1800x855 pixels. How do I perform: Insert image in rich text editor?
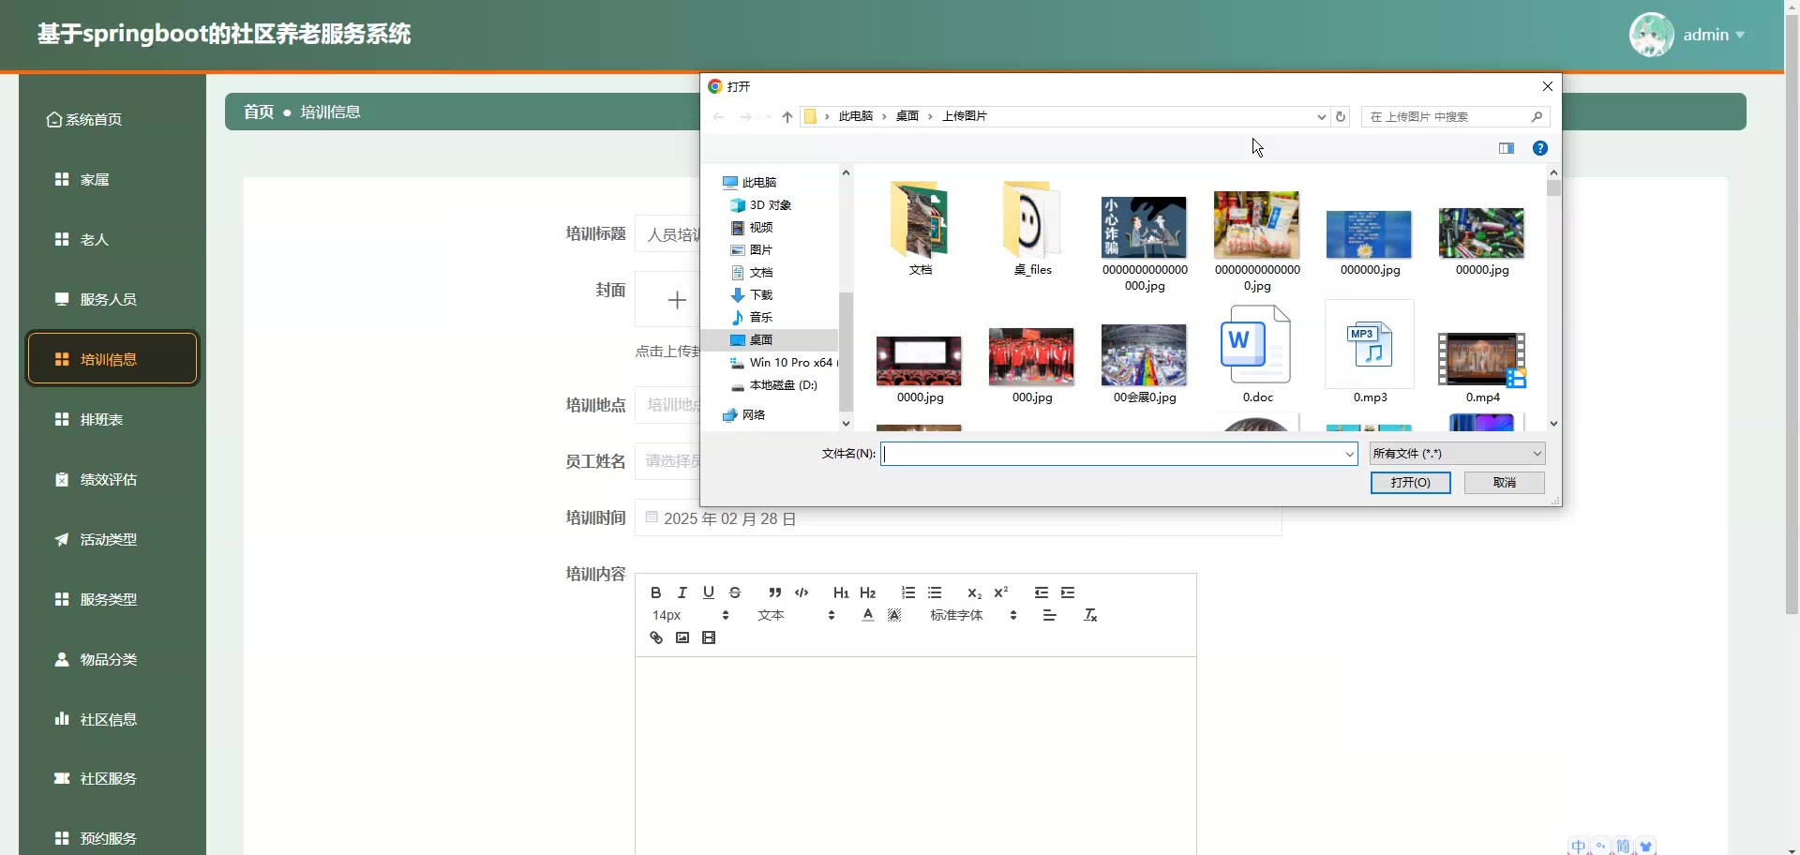[682, 637]
